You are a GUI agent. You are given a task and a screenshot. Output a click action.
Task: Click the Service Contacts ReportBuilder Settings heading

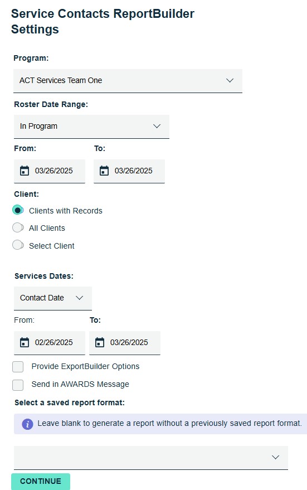pos(103,21)
